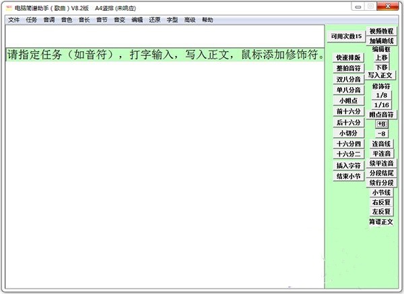This screenshot has width=404, height=294.
Task: Click the 平连音 button
Action: (x=381, y=154)
